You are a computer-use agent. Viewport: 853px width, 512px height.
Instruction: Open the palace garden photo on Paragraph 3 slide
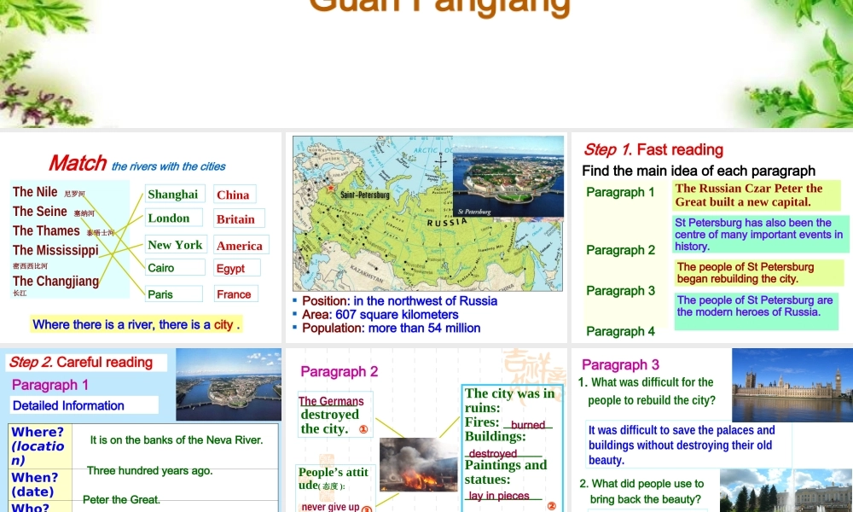point(786,490)
